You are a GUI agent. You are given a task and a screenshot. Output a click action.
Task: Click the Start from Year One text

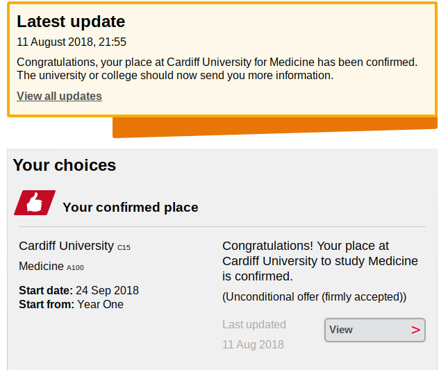click(x=71, y=304)
